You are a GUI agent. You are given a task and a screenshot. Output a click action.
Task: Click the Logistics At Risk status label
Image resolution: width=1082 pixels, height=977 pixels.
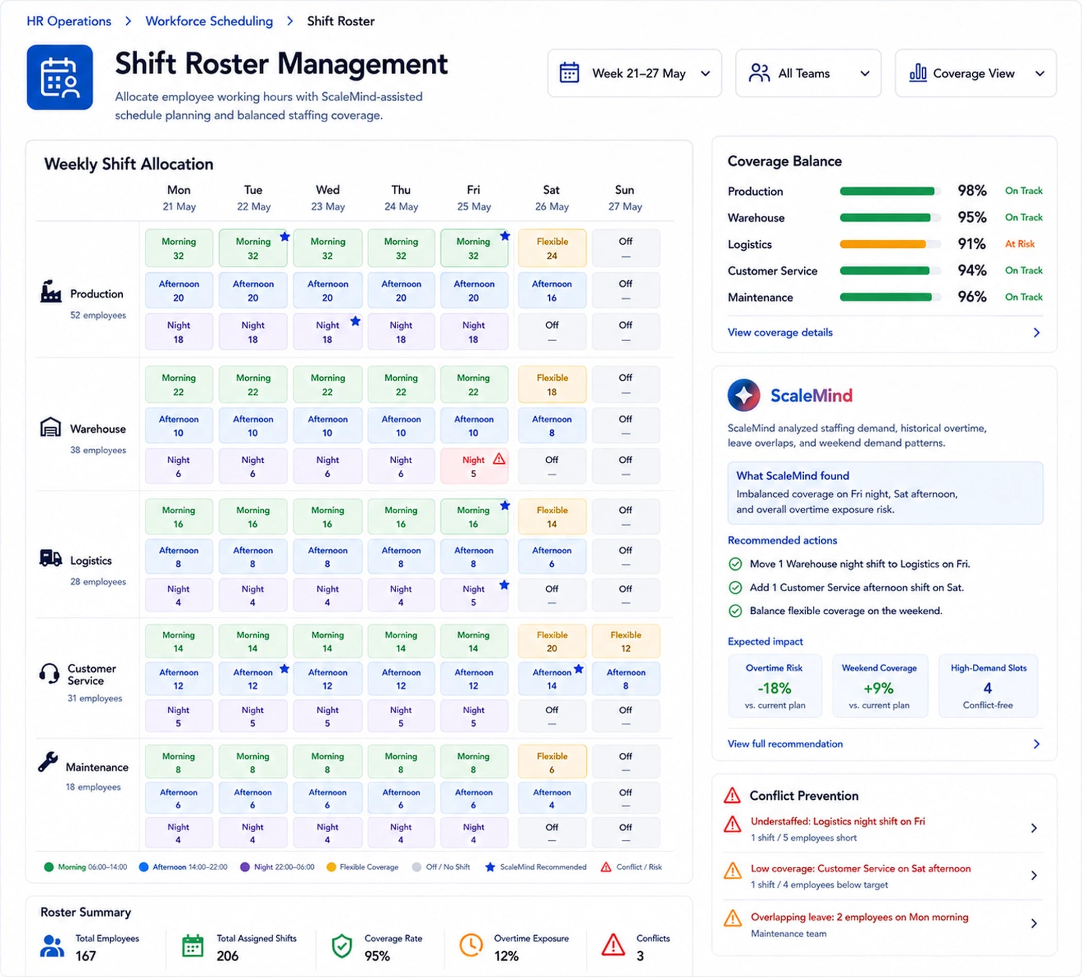click(1020, 244)
